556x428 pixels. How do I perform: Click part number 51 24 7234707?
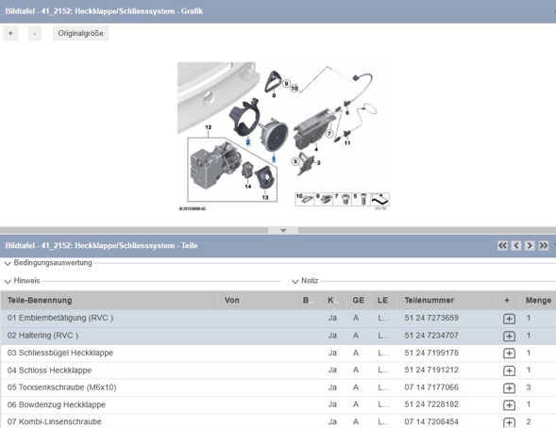tap(431, 336)
